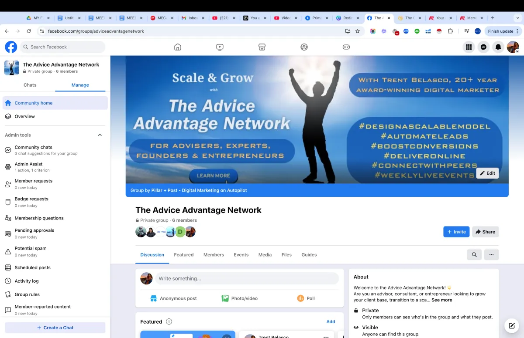This screenshot has height=338, width=524.
Task: Open Potential spam
Action: [x=55, y=251]
